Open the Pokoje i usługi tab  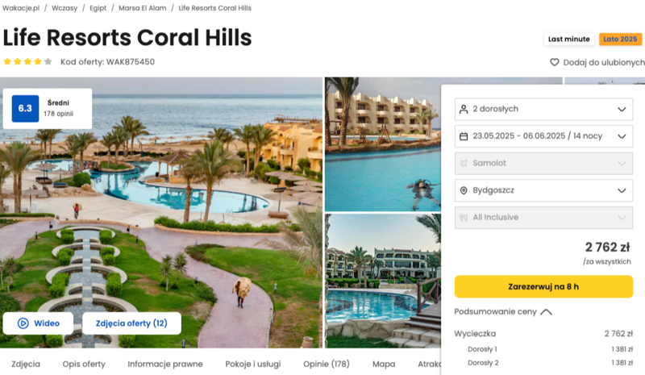point(253,364)
